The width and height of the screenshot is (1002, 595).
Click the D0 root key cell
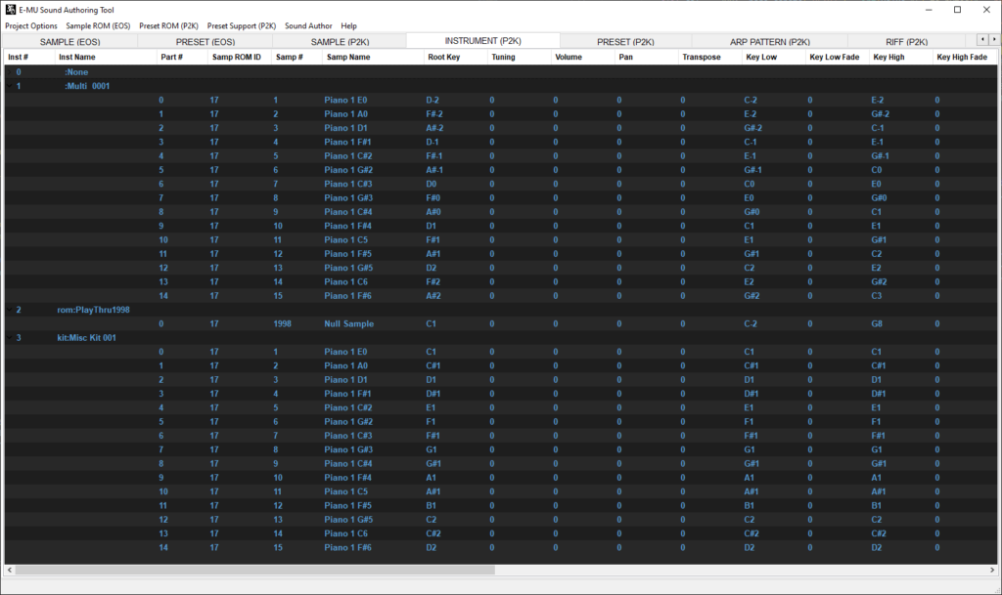(432, 185)
